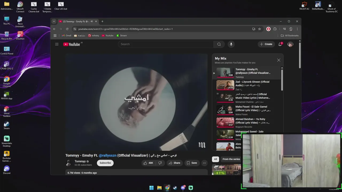This screenshot has width=342, height=192.
Task: Open YouTube notifications bell
Action: click(x=280, y=44)
